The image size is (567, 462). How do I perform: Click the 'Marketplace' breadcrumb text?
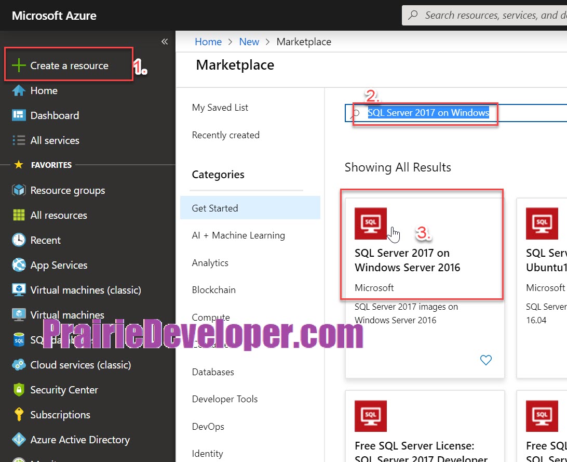coord(304,42)
